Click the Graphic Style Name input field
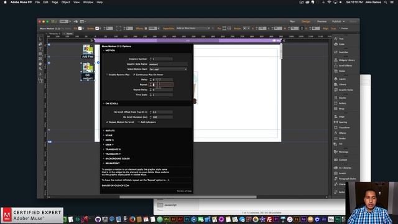The image size is (398, 224). pyautogui.click(x=168, y=64)
